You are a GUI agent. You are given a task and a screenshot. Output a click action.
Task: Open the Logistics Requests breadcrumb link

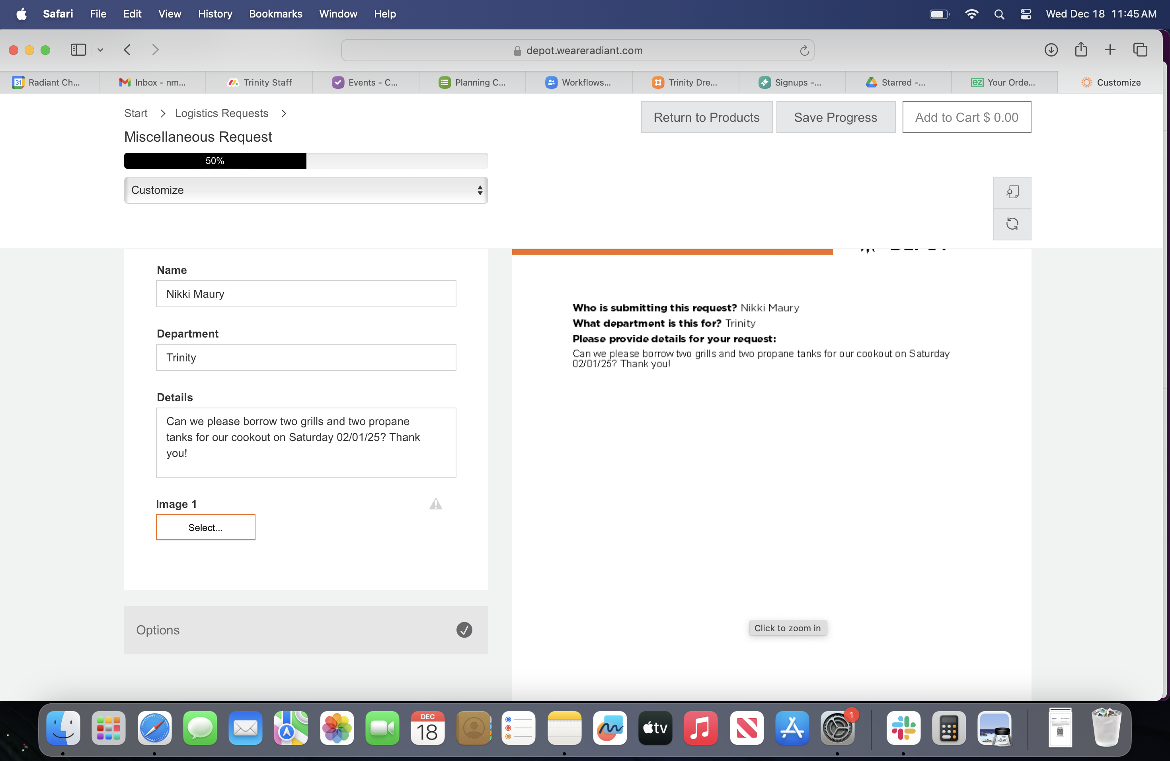coord(221,113)
